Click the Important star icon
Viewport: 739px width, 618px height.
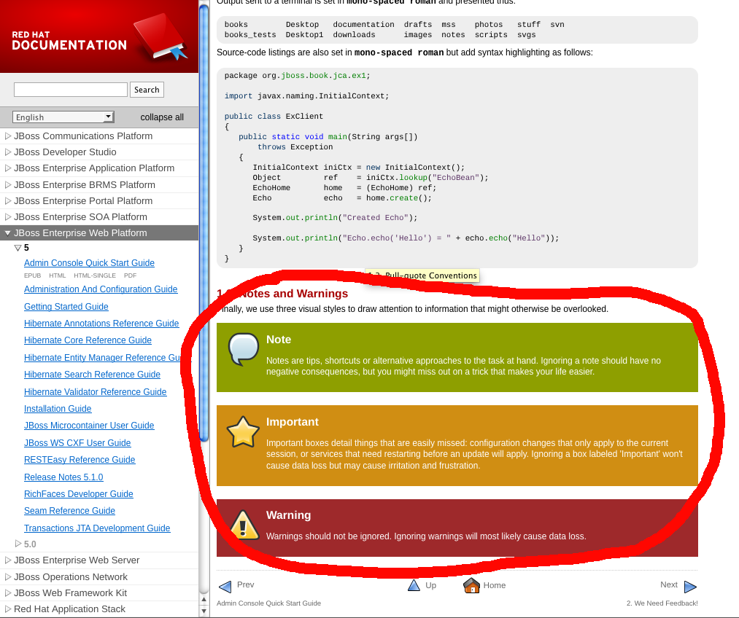243,432
